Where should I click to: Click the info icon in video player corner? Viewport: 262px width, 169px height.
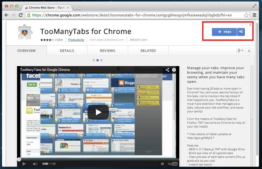pos(174,70)
